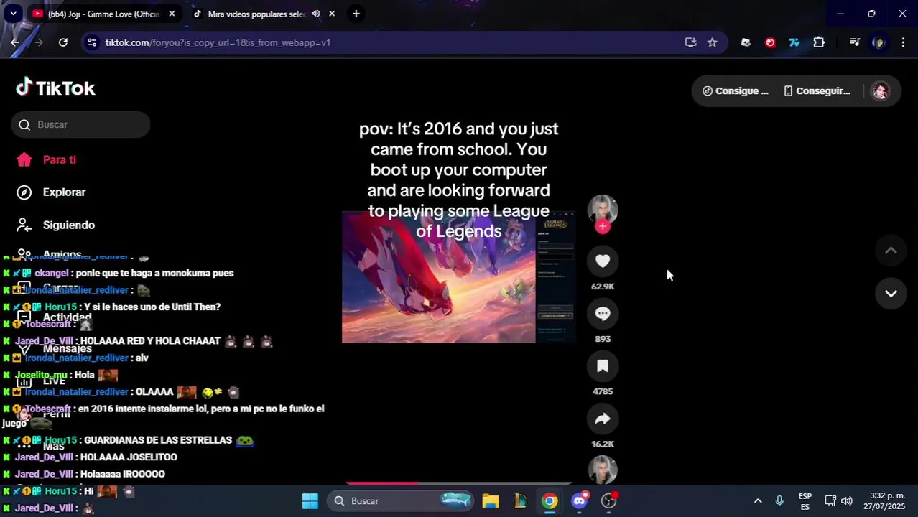Install app icon in the address bar

coord(690,42)
